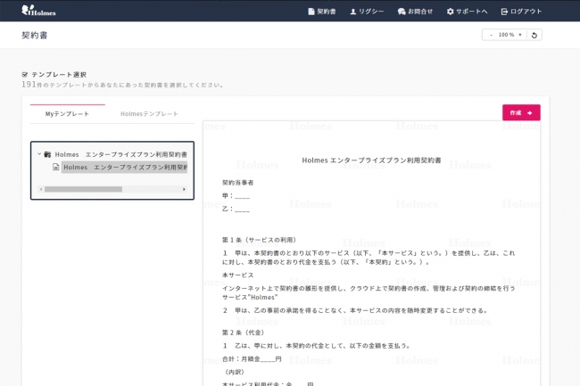Click the 合計：月額金____円 line

[x=252, y=358]
